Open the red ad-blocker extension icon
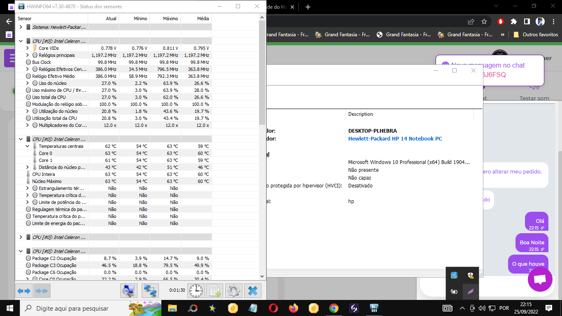Image resolution: width=562 pixels, height=316 pixels. point(501,21)
